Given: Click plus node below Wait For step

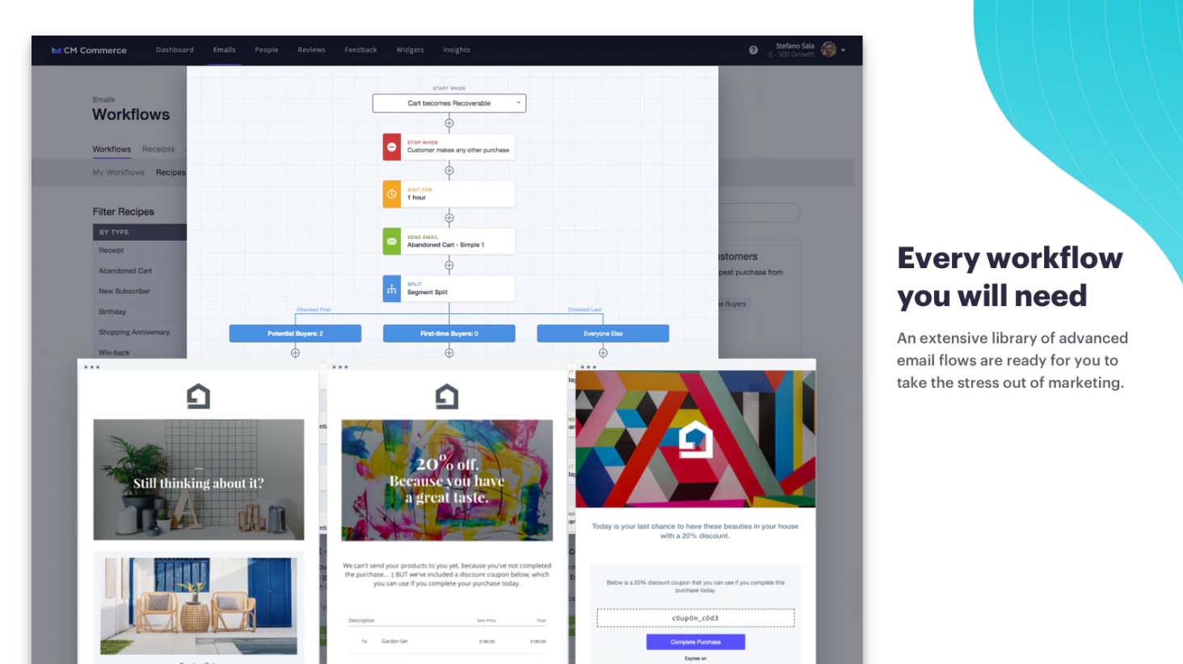Looking at the screenshot, I should [449, 218].
